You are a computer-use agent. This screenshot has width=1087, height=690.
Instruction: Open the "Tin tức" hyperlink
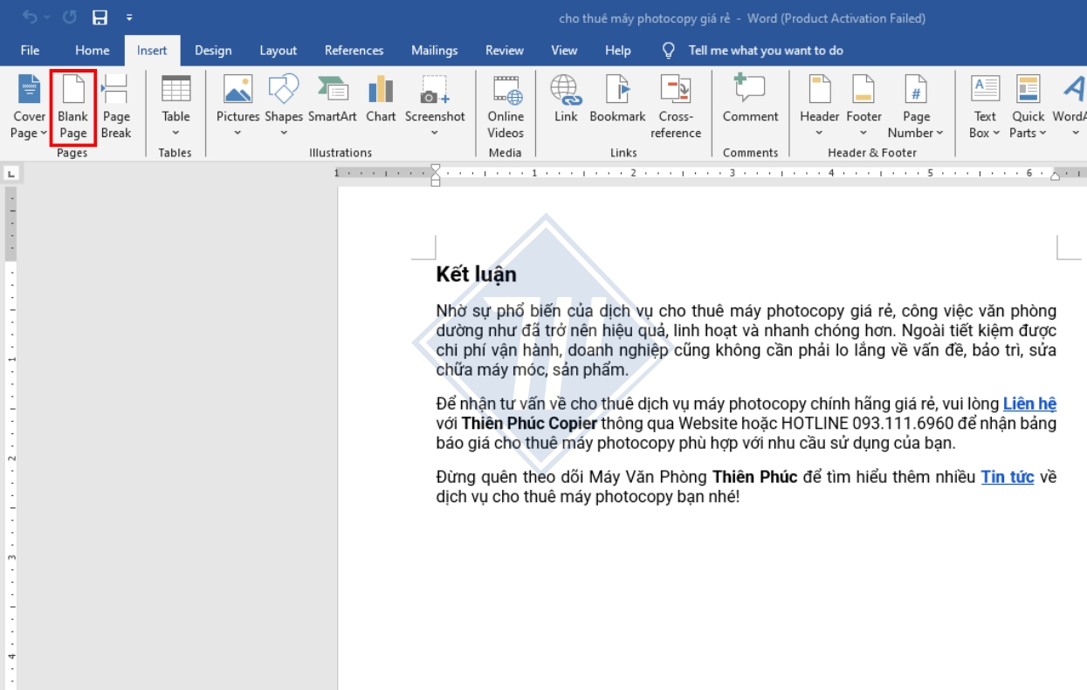click(x=1007, y=477)
